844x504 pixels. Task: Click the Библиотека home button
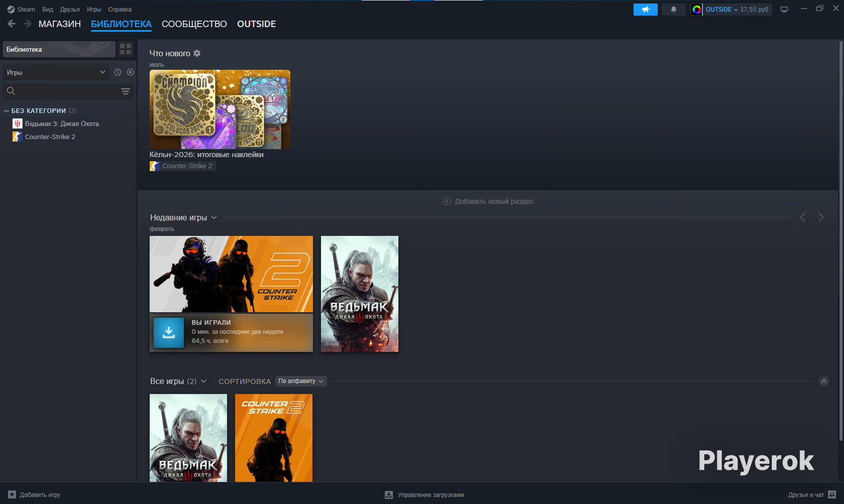tap(59, 49)
